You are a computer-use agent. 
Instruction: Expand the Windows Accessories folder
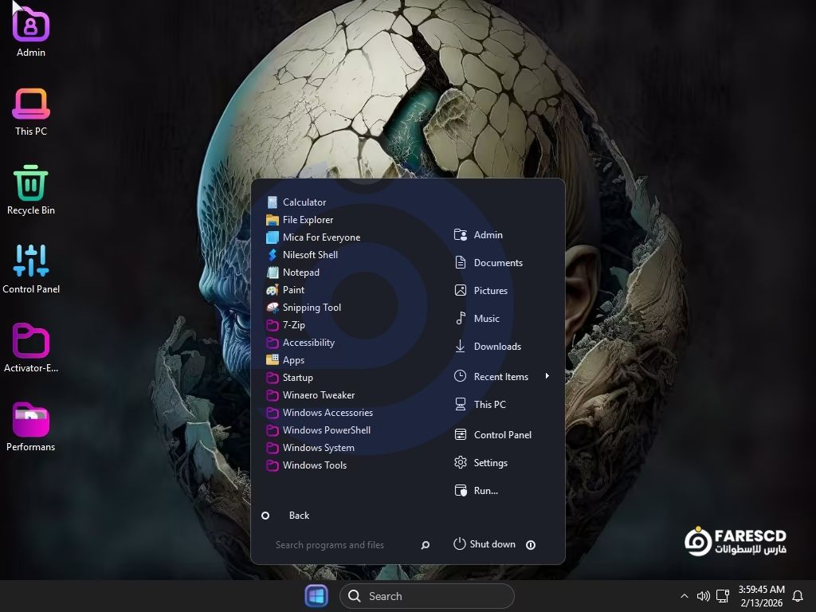[327, 413]
